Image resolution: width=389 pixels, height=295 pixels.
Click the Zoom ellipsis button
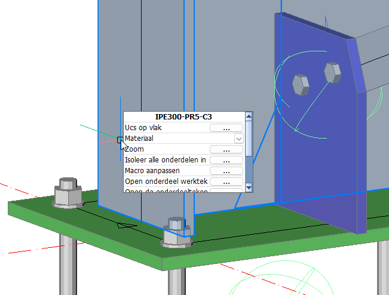tap(226, 149)
